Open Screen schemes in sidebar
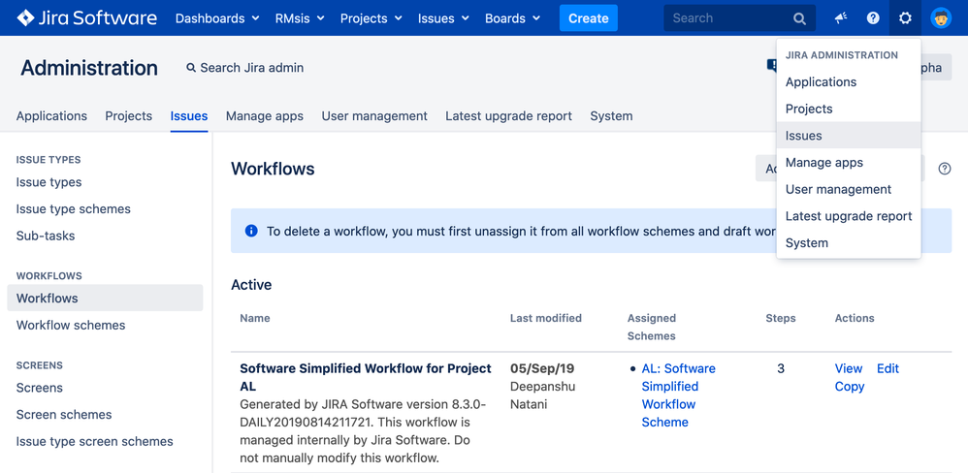Viewport: 968px width, 473px height. click(x=64, y=415)
